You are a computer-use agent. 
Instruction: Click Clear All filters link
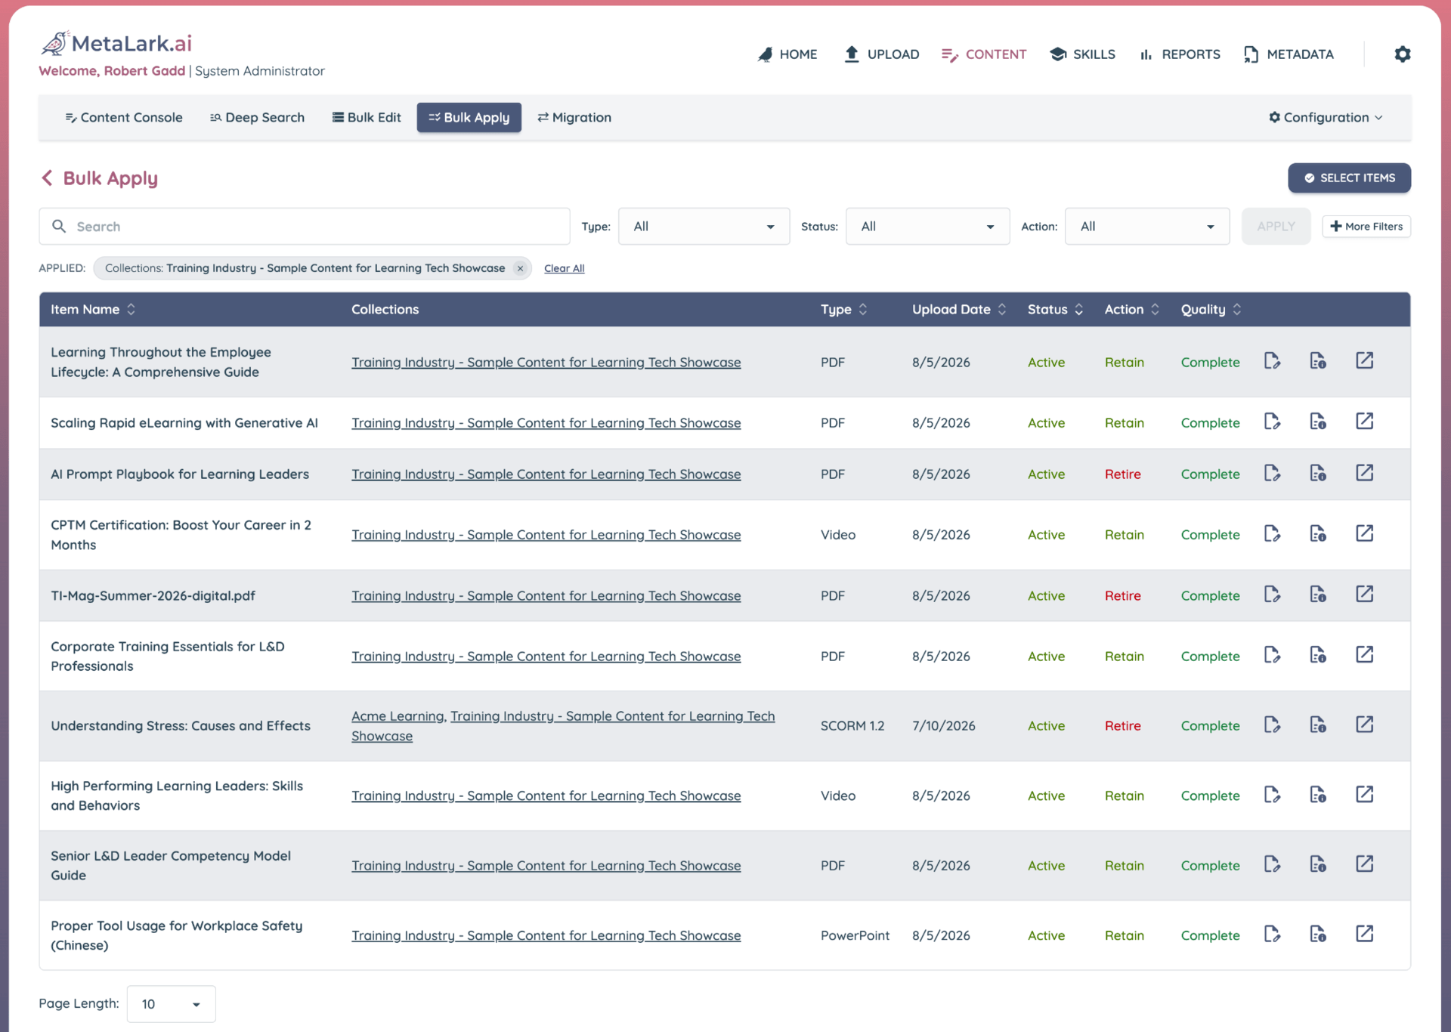click(564, 269)
